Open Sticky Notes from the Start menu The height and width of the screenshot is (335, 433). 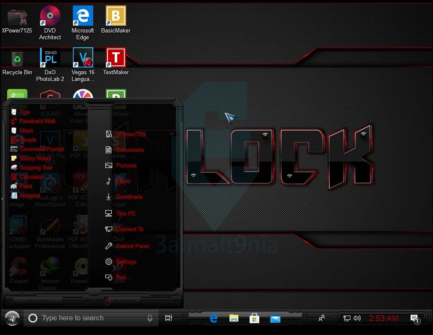(31, 158)
